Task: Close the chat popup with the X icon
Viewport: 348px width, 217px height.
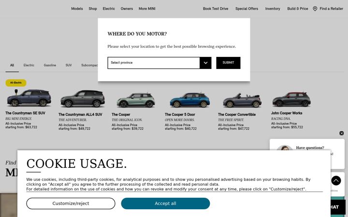Action: click(342, 133)
